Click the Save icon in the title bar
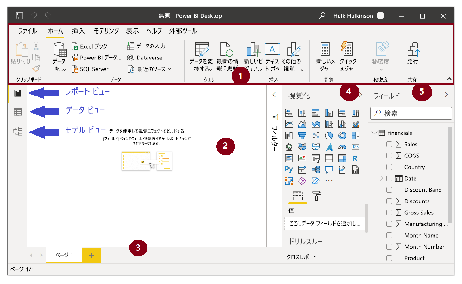Screen dimensions: 462x284 pyautogui.click(x=20, y=16)
